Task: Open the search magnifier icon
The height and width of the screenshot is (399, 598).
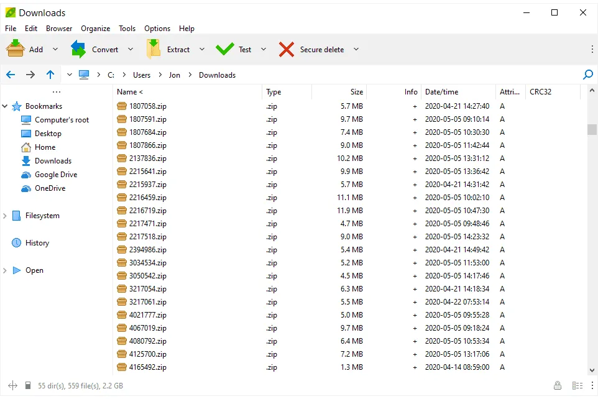Action: click(x=588, y=75)
